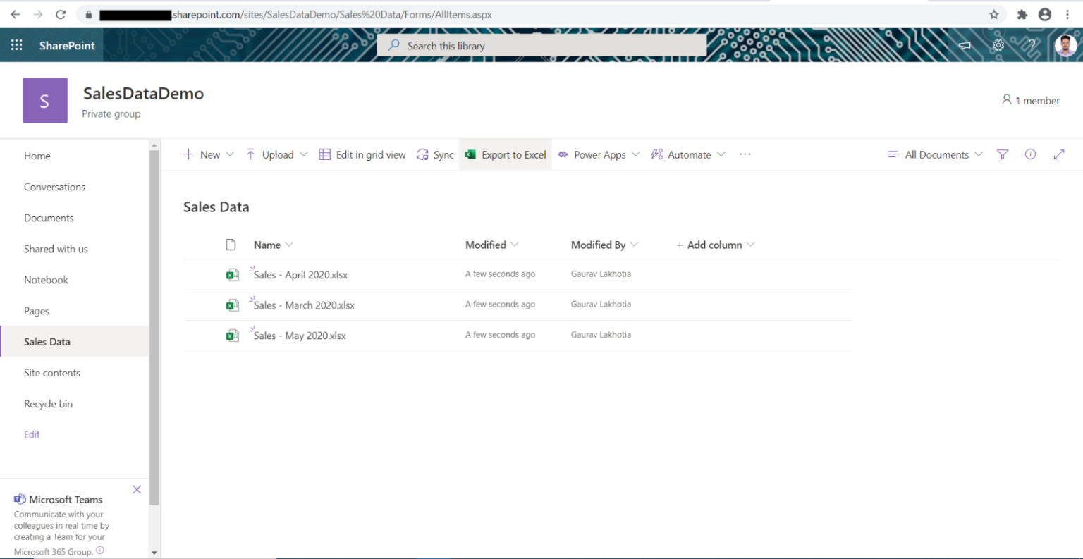Select Site contents in left navigation
The width and height of the screenshot is (1083, 559).
pos(52,373)
